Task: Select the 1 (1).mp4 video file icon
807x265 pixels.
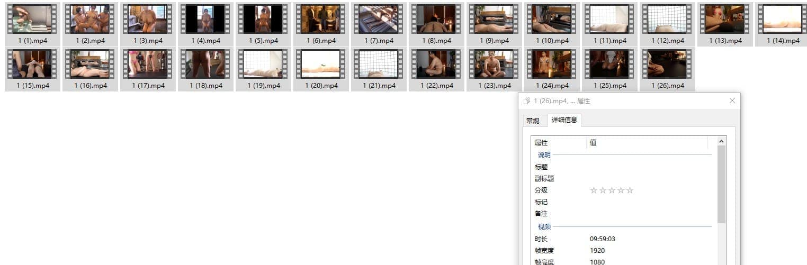Action: (x=32, y=20)
